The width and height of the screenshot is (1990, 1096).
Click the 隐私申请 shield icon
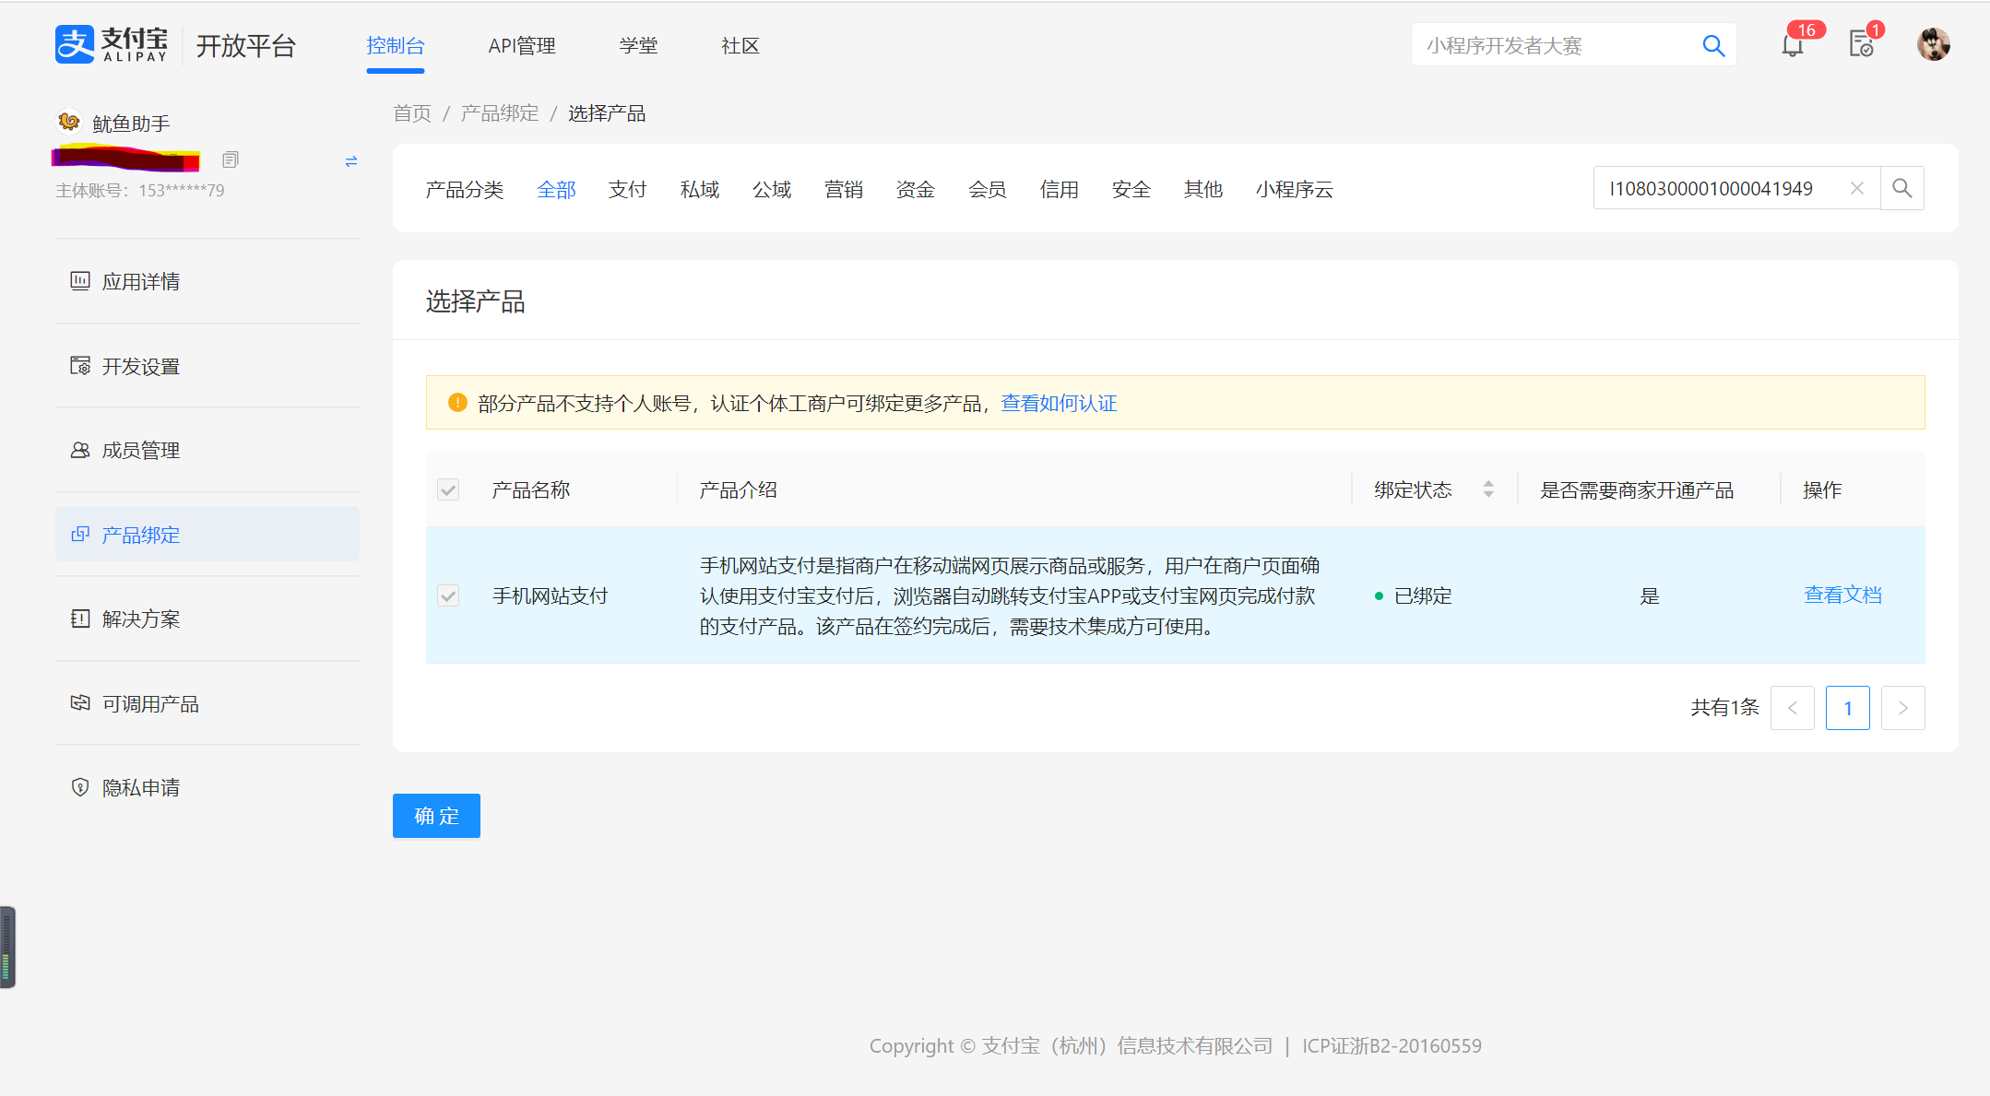tap(80, 787)
